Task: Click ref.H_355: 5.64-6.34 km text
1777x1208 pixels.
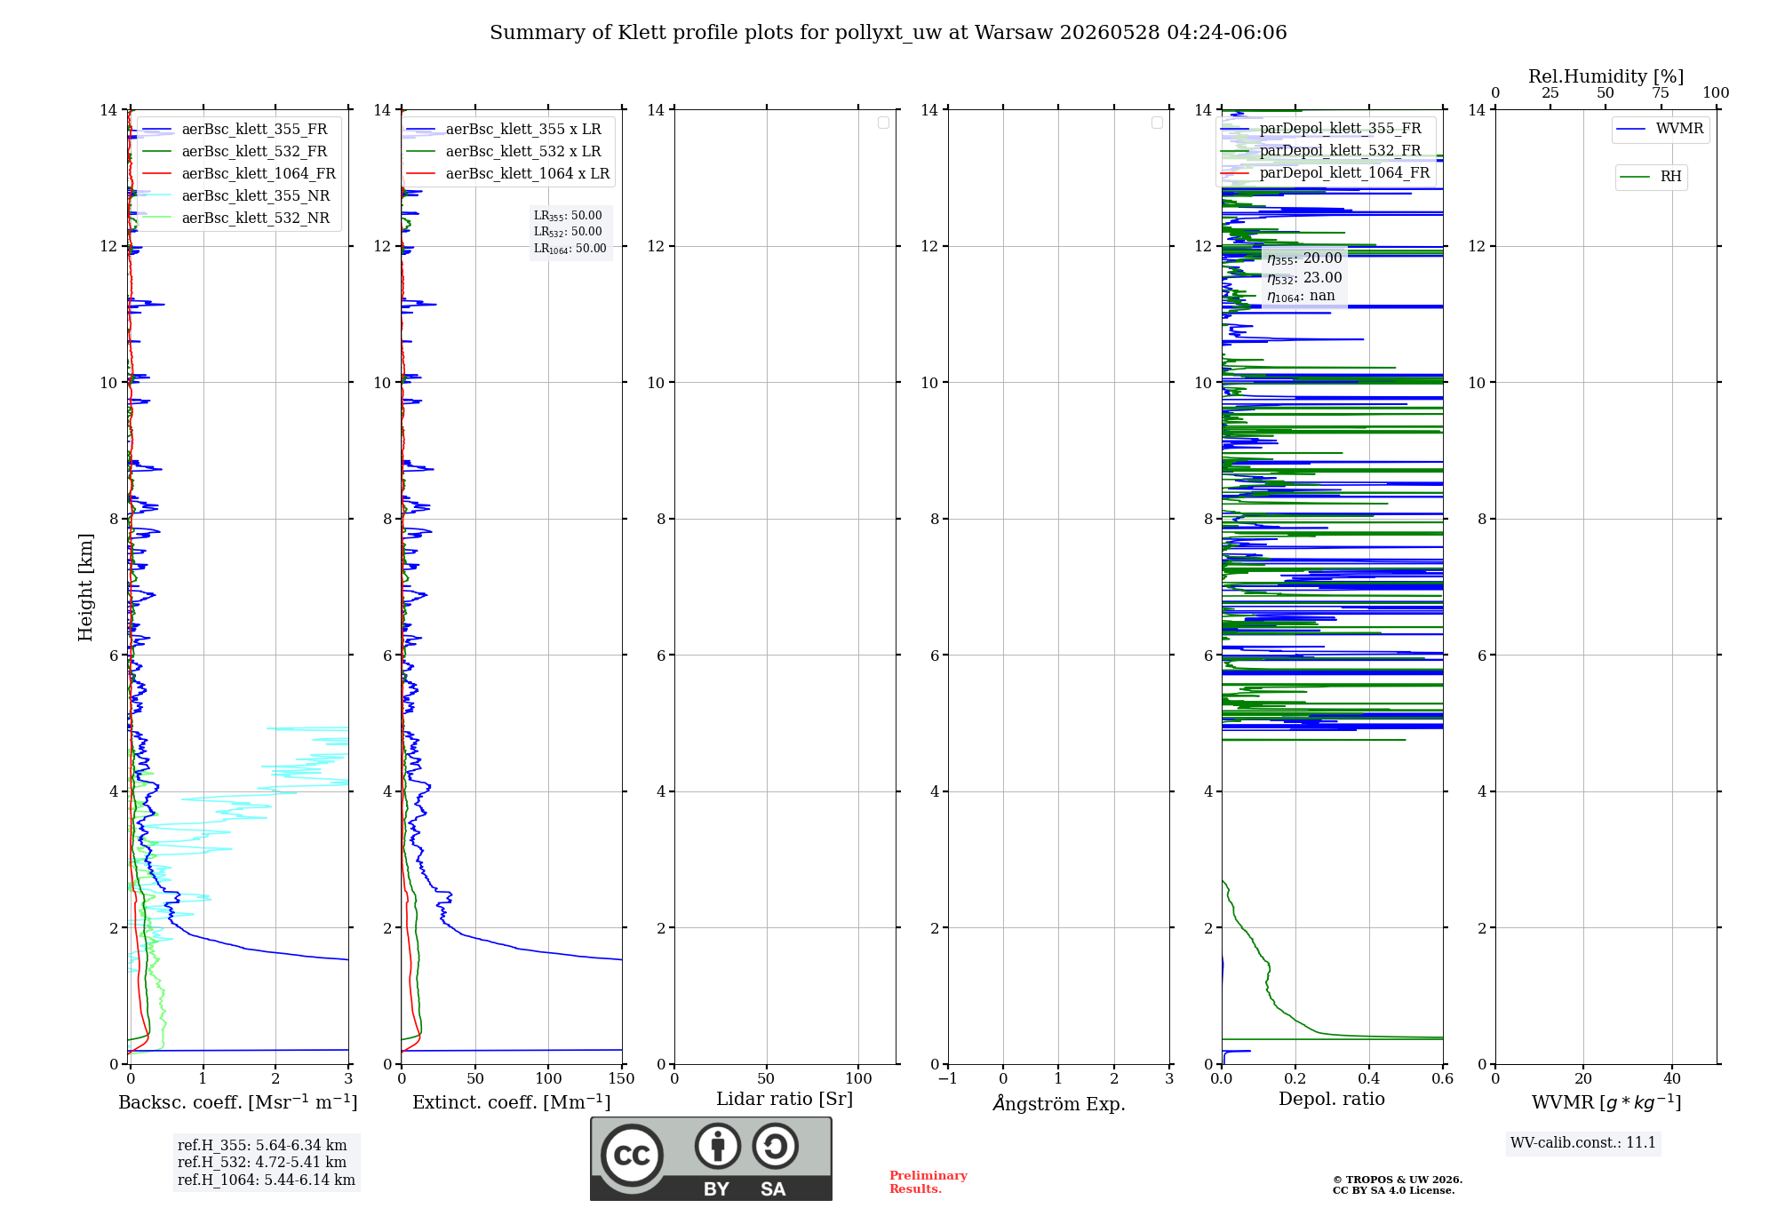Action: coord(262,1146)
